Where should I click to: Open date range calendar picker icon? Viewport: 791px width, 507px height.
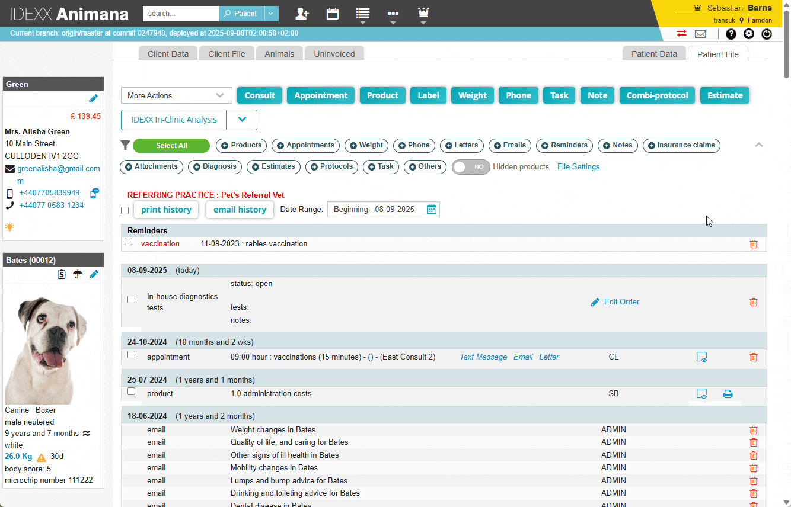tap(432, 209)
